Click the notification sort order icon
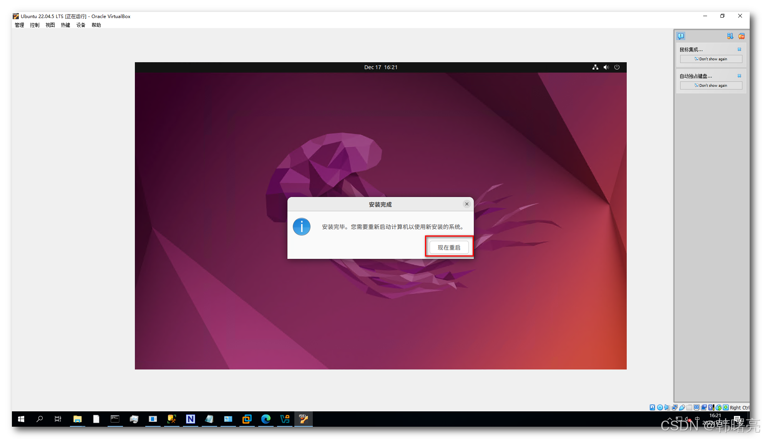This screenshot has width=762, height=439. coord(730,36)
